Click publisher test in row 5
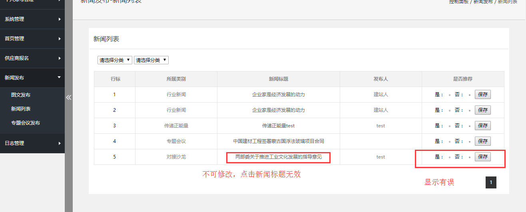Viewport: 526px width, 212px height. tap(381, 157)
